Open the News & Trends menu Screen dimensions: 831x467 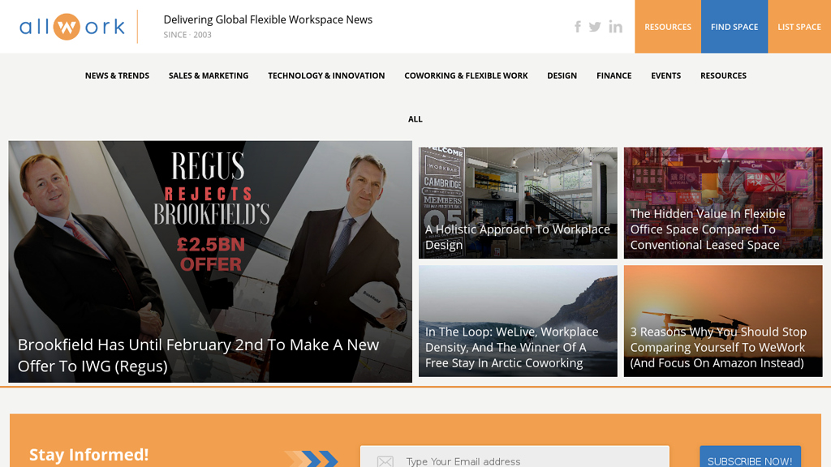tap(117, 75)
